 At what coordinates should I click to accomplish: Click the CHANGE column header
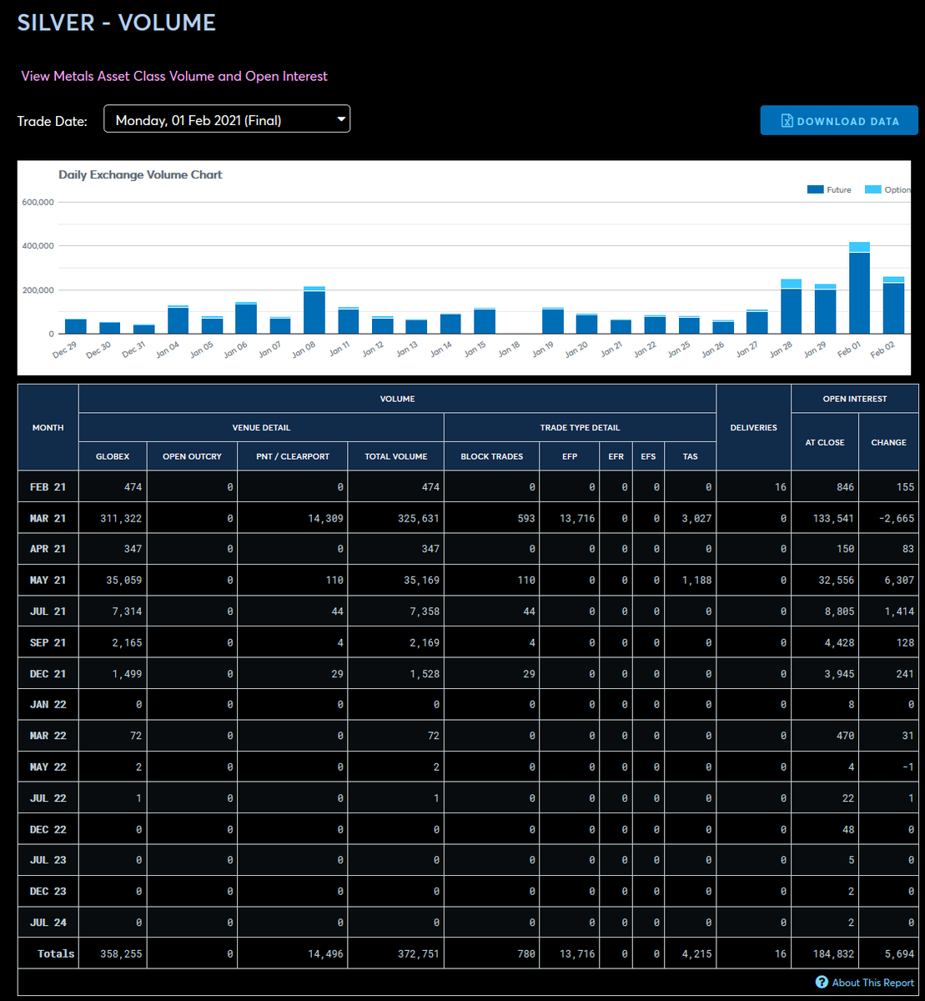tap(888, 442)
